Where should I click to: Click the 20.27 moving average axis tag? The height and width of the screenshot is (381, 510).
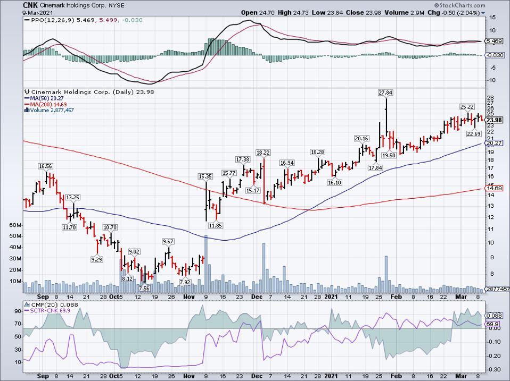[495, 143]
